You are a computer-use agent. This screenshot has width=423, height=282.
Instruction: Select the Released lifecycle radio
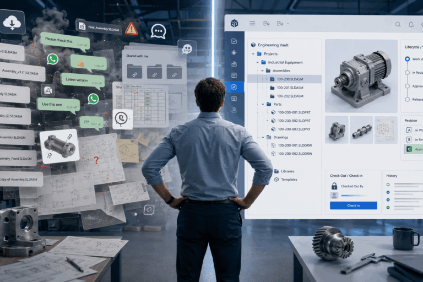coord(408,99)
